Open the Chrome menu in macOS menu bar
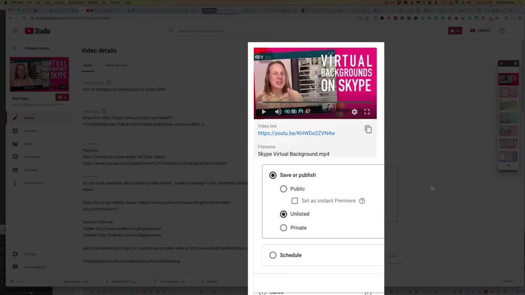 (x=17, y=2)
